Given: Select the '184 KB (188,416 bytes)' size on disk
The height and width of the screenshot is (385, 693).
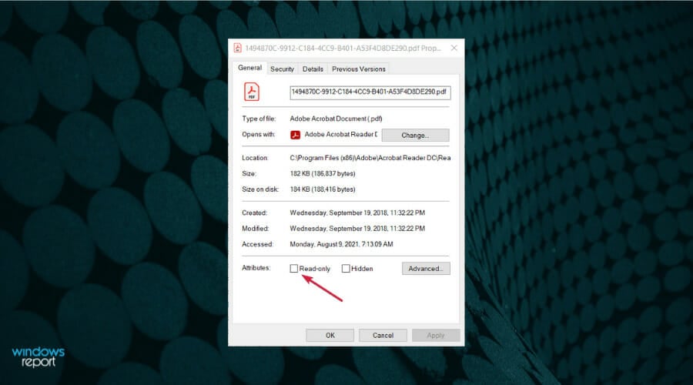Looking at the screenshot, I should [x=323, y=189].
